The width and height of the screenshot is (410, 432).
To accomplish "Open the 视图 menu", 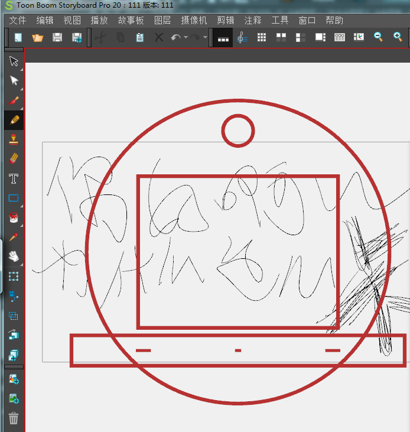I will 72,20.
